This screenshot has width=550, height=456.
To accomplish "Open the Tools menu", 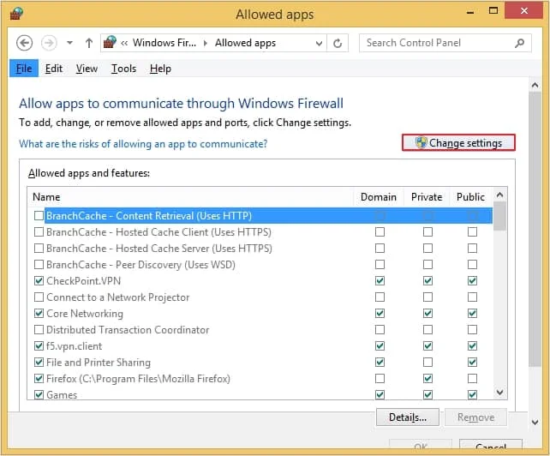I will click(x=123, y=69).
